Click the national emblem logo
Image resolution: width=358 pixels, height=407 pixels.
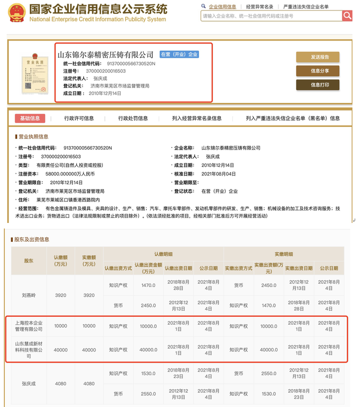pyautogui.click(x=17, y=12)
